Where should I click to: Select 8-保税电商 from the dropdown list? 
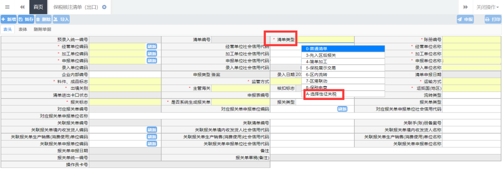click(343, 87)
